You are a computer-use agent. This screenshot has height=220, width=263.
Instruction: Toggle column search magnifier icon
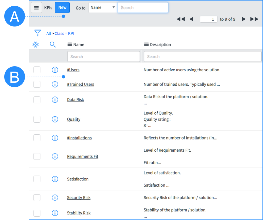coord(53,45)
